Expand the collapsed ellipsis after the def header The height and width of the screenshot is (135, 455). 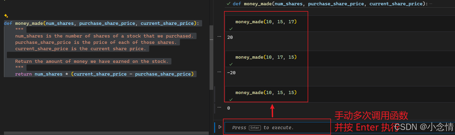[431, 4]
